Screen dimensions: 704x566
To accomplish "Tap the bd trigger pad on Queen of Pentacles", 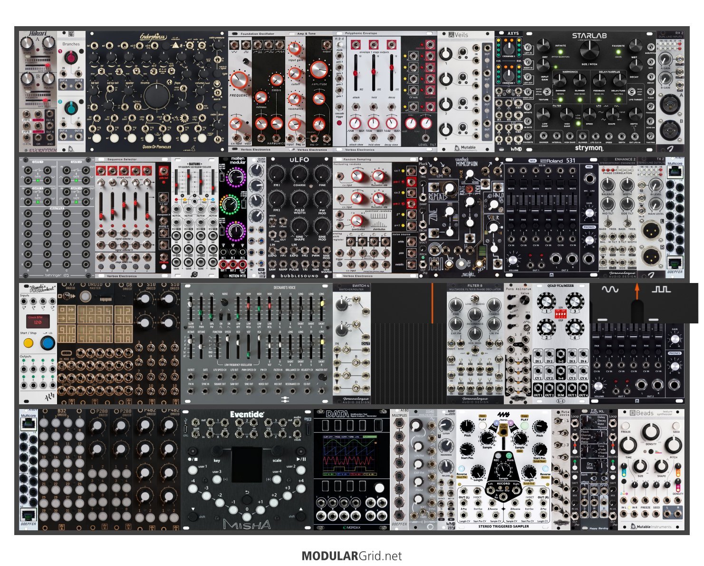I will tap(96, 138).
